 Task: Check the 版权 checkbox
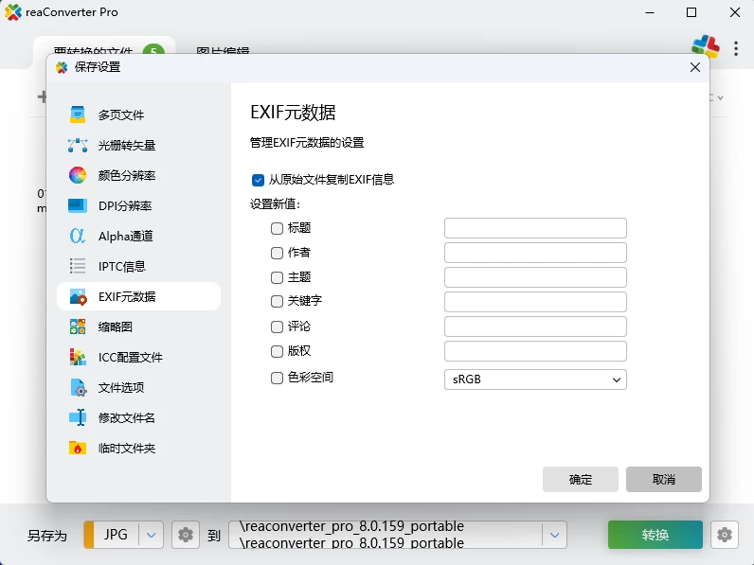(x=277, y=351)
